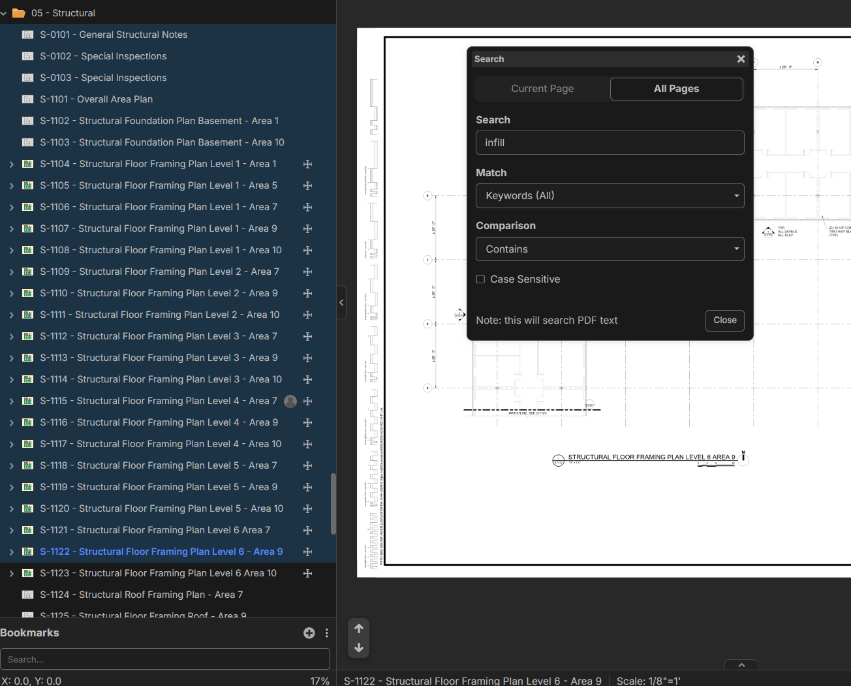
Task: Open Bookmarks three-dot options menu
Action: [x=326, y=632]
